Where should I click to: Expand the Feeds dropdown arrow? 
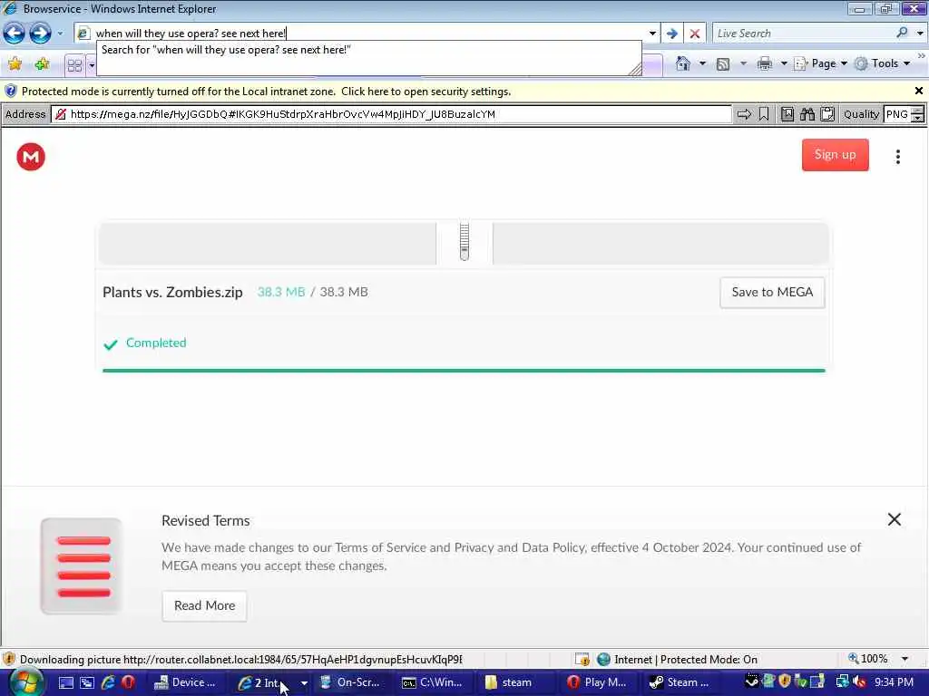pos(743,63)
